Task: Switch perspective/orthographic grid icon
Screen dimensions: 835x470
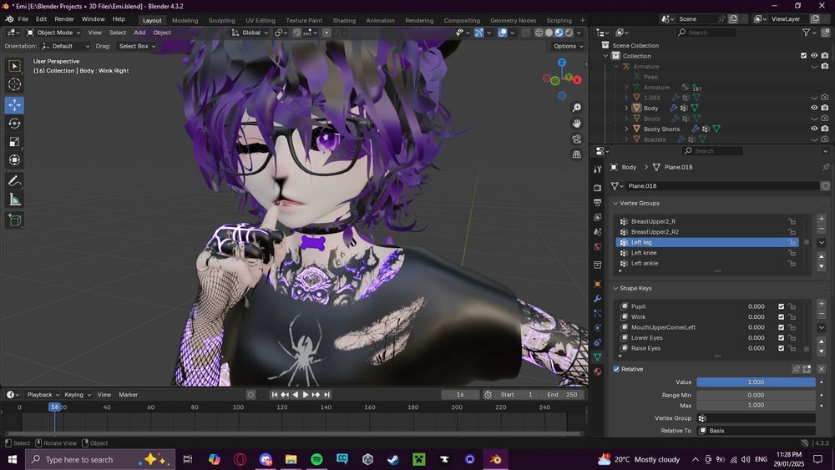Action: 576,154
